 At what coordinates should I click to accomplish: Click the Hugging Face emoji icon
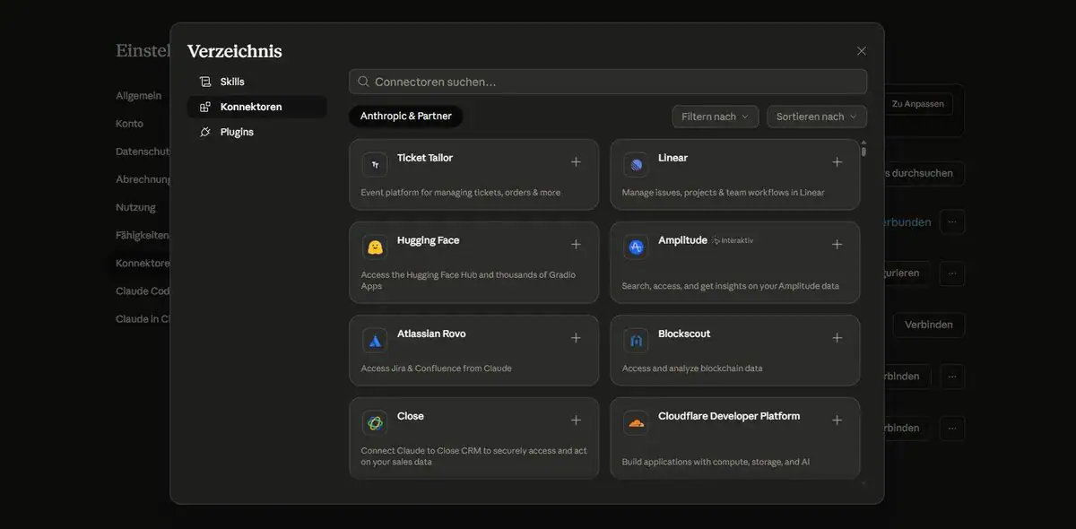click(x=375, y=247)
